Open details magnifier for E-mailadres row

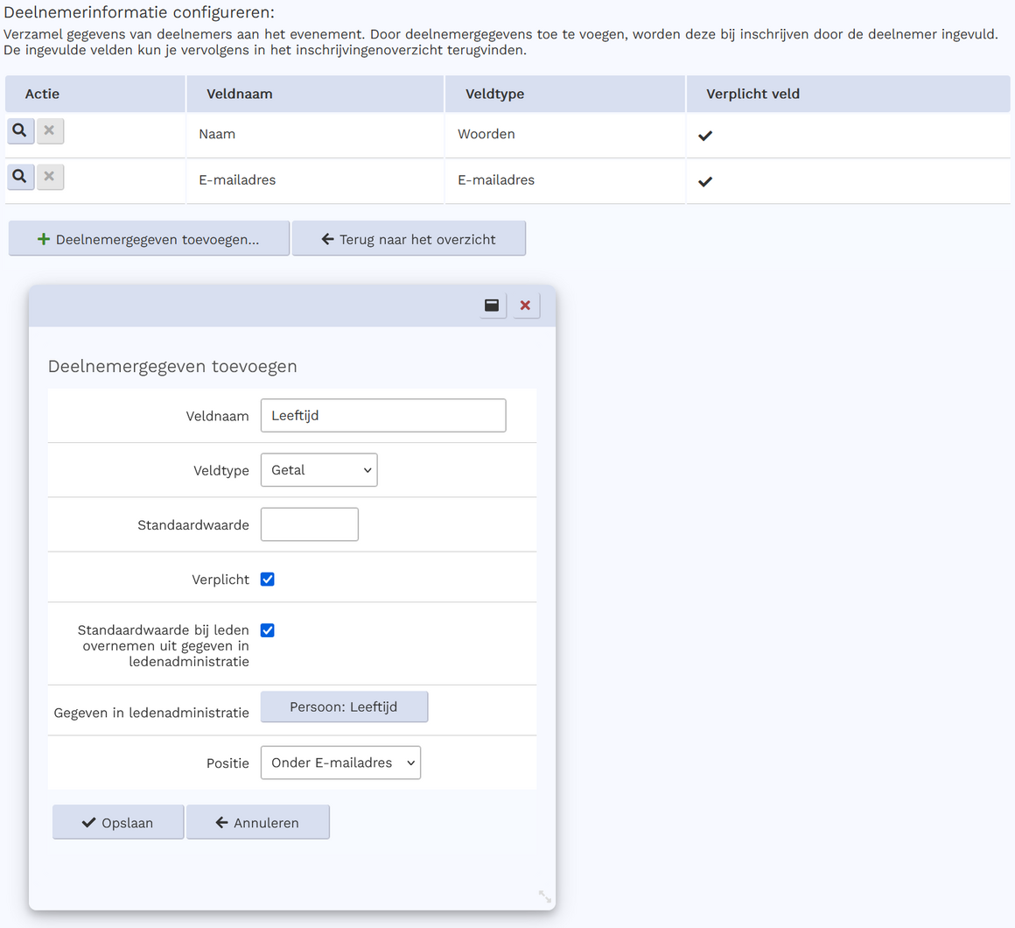[x=20, y=177]
